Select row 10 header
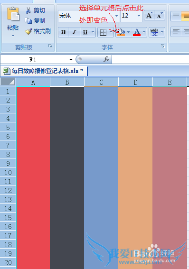Image resolution: width=189 pixels, height=269 pixels. click(8, 172)
